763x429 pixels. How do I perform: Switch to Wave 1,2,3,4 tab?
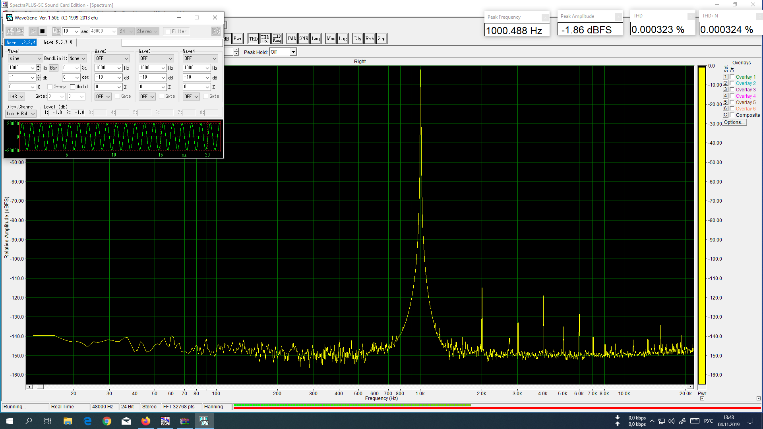pyautogui.click(x=21, y=42)
